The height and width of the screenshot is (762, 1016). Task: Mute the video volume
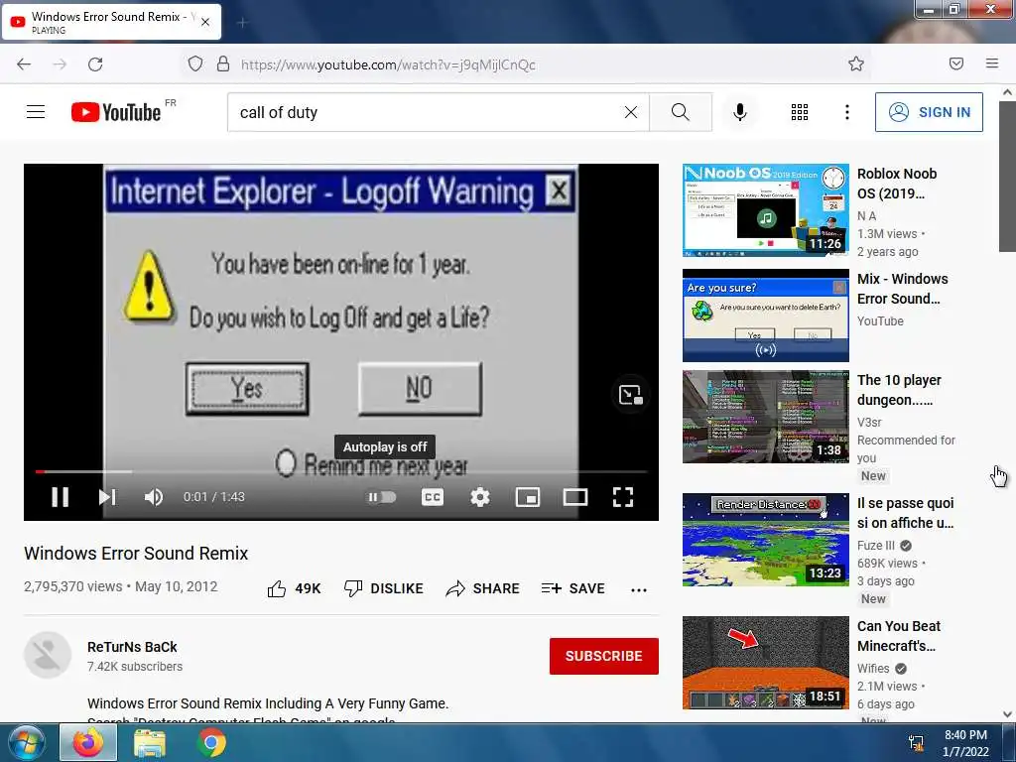tap(154, 497)
